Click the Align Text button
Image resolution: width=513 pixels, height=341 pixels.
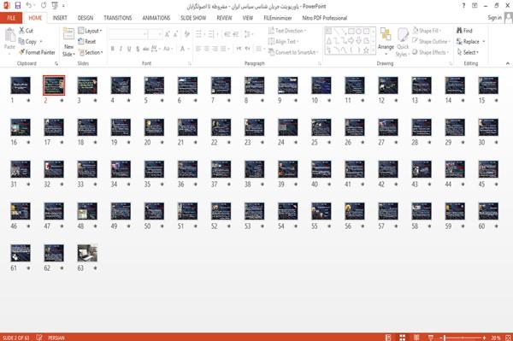click(x=283, y=42)
